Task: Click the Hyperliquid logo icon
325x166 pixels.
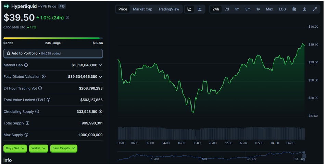Action: (7, 6)
